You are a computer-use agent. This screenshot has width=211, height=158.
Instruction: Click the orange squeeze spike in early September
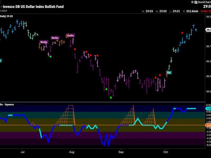point(128,115)
